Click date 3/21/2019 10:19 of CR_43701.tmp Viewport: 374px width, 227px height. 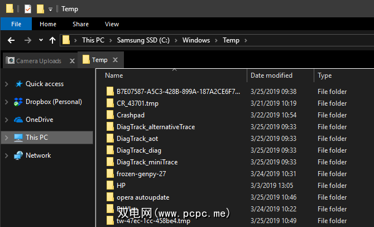coord(274,103)
